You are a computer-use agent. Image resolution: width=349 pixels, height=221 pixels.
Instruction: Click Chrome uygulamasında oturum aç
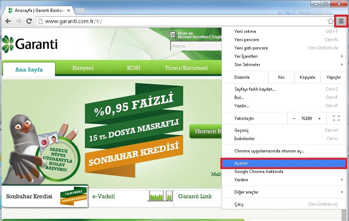(x=284, y=151)
